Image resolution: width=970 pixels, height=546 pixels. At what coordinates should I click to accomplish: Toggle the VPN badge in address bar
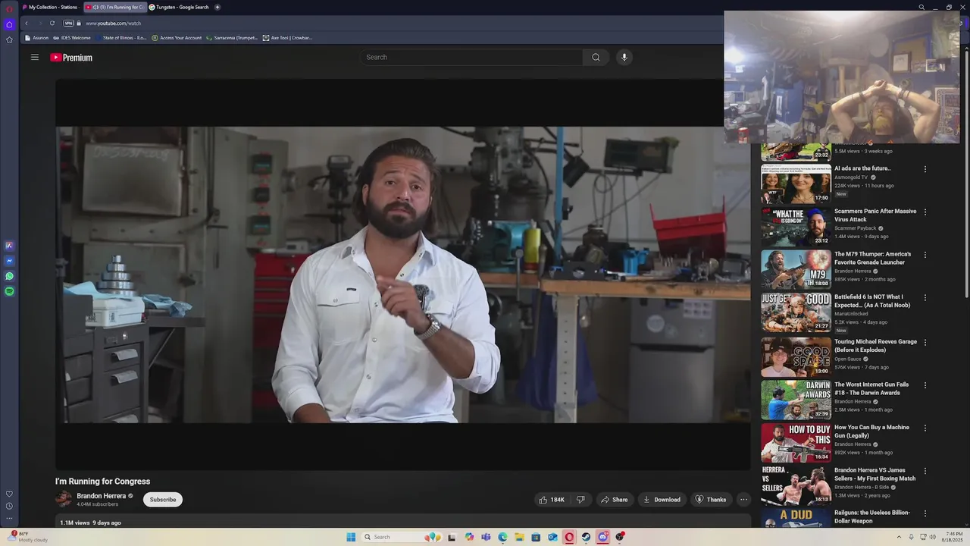[69, 23]
